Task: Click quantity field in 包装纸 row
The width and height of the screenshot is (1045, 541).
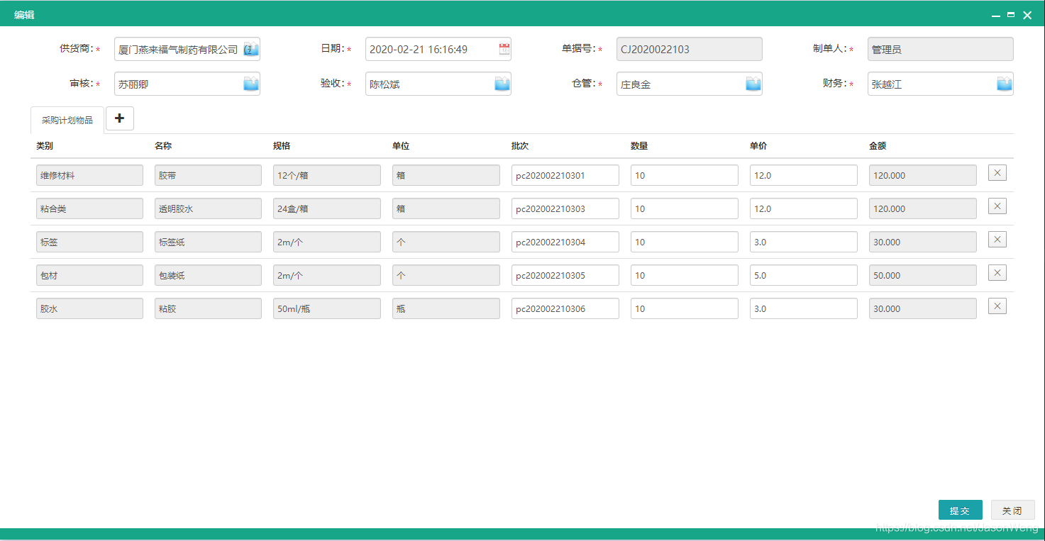Action: [x=685, y=275]
